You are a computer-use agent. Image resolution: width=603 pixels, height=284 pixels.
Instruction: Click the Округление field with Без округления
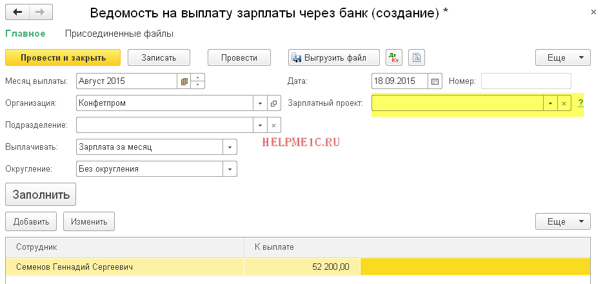point(150,169)
